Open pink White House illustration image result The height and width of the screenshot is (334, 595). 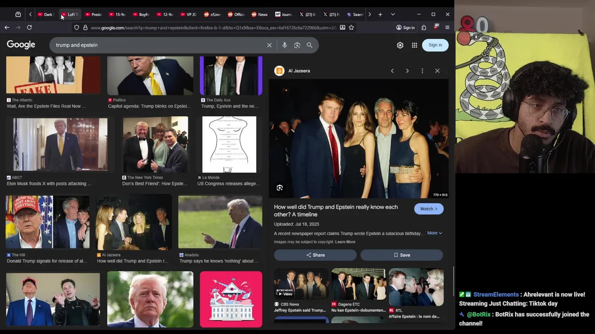point(231,299)
